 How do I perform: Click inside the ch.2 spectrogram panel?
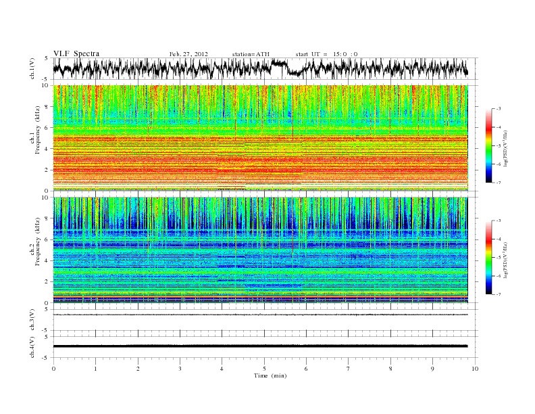[260, 250]
